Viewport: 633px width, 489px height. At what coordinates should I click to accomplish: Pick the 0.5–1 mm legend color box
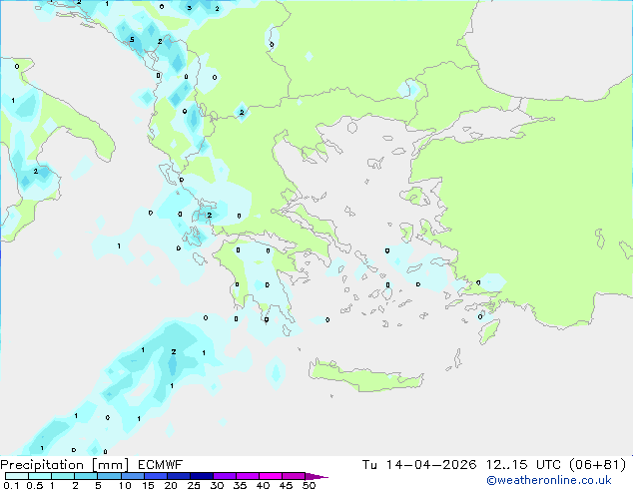pyautogui.click(x=40, y=476)
